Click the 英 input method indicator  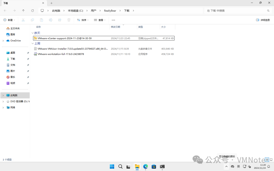click(238, 166)
